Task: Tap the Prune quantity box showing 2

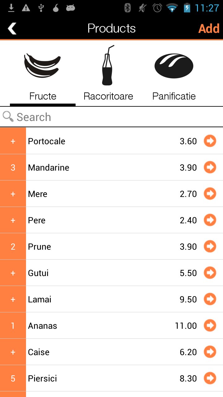Action: (x=13, y=247)
